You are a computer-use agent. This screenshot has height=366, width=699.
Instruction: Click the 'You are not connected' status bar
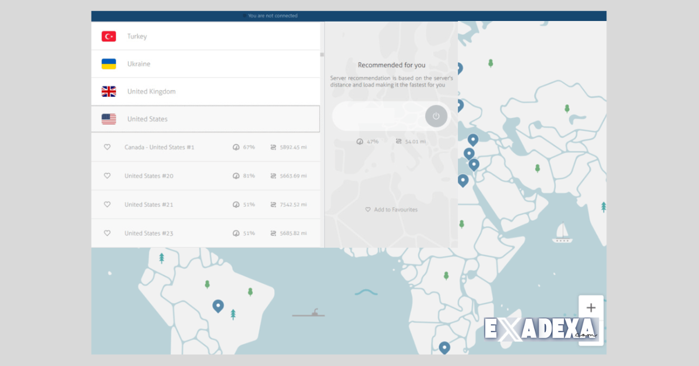point(271,16)
